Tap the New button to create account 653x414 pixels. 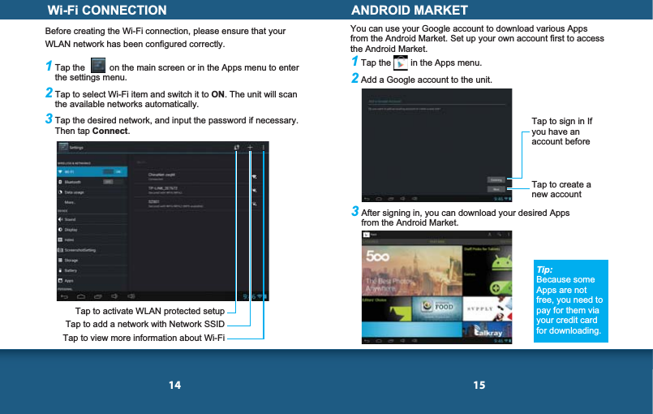(496, 189)
